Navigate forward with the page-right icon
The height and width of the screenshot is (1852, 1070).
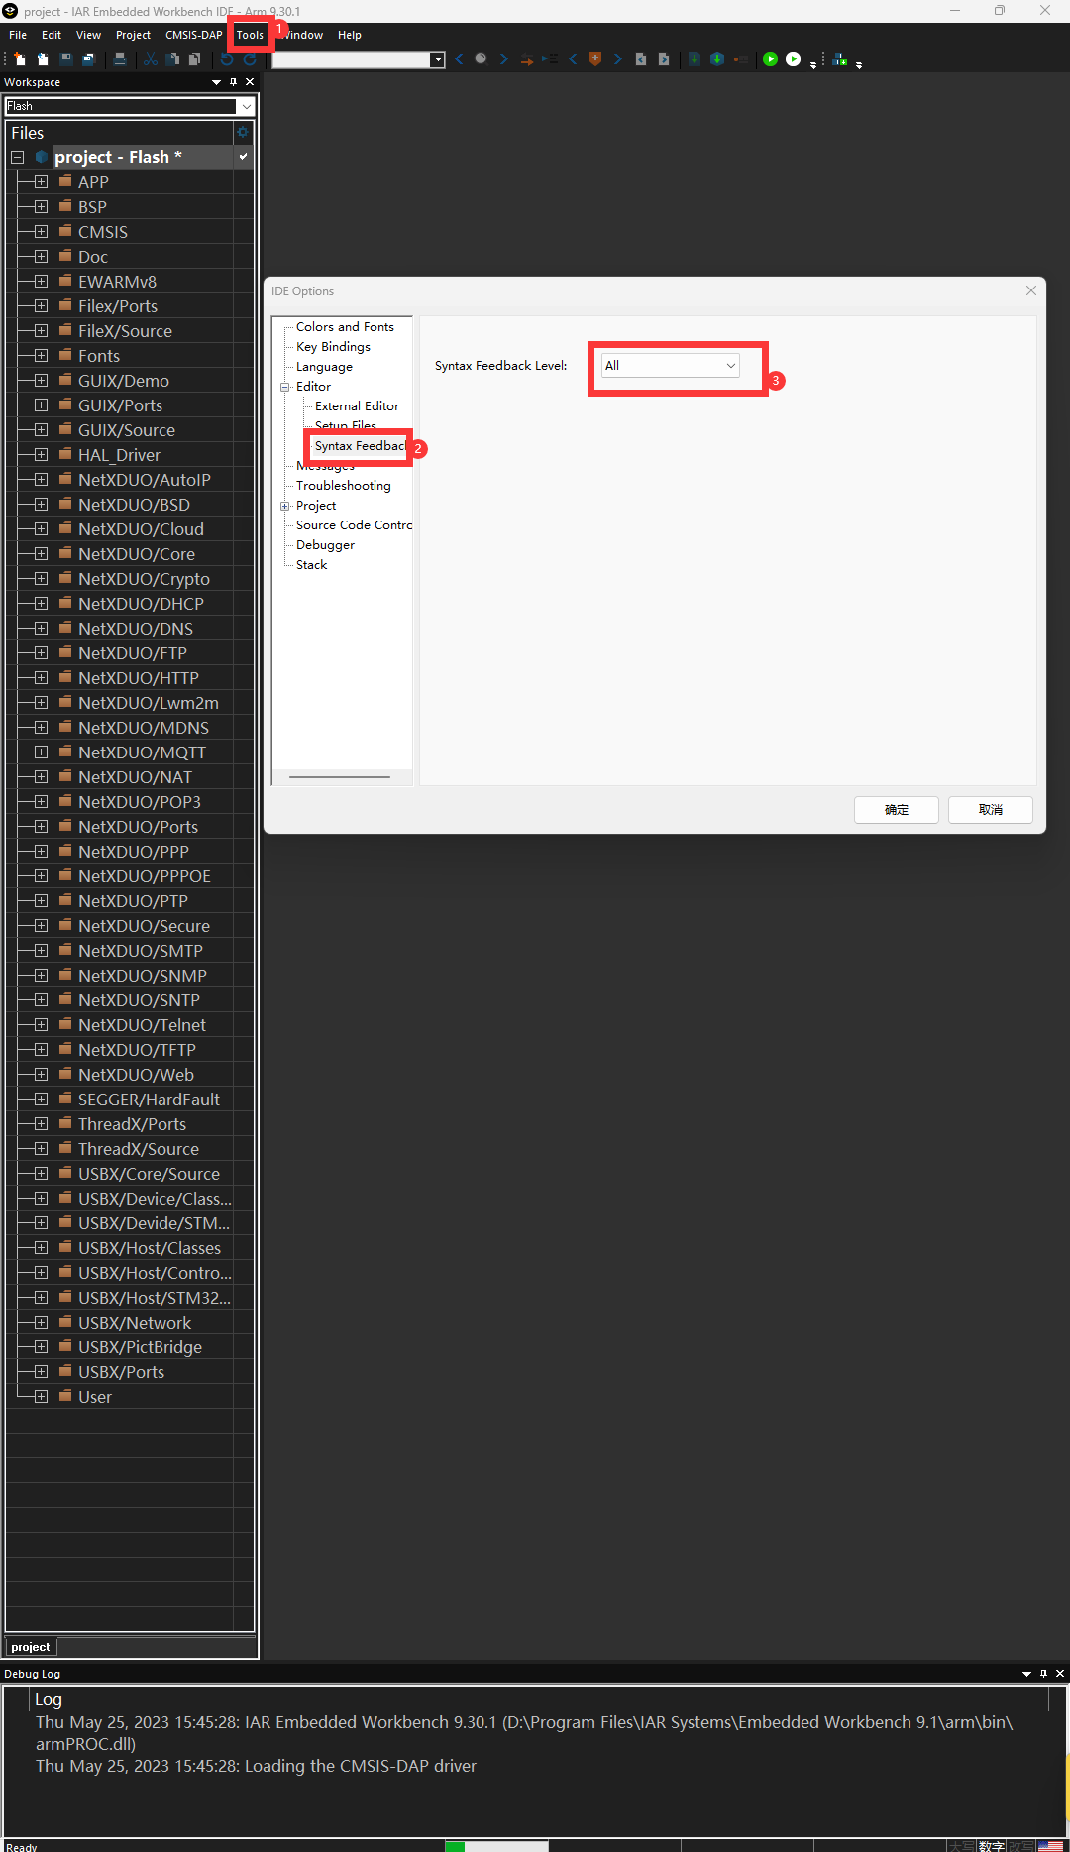tap(664, 59)
